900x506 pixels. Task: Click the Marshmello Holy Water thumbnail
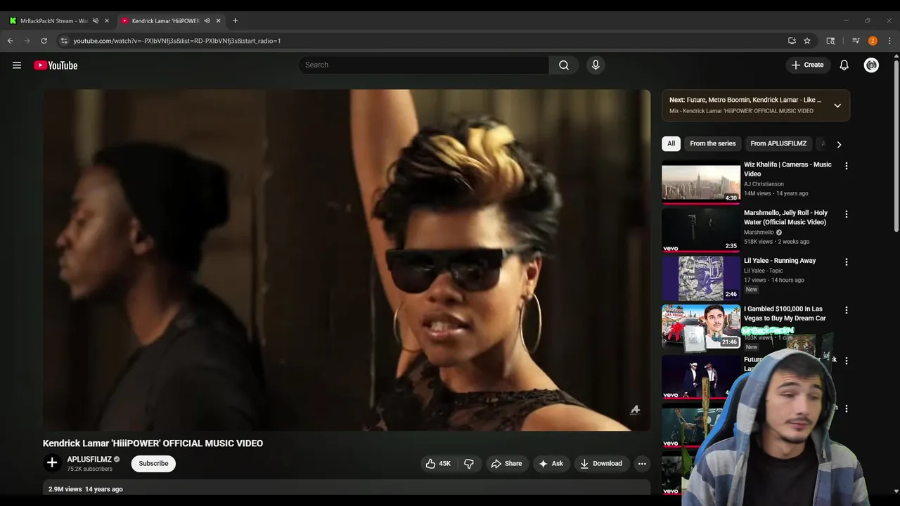coord(701,230)
